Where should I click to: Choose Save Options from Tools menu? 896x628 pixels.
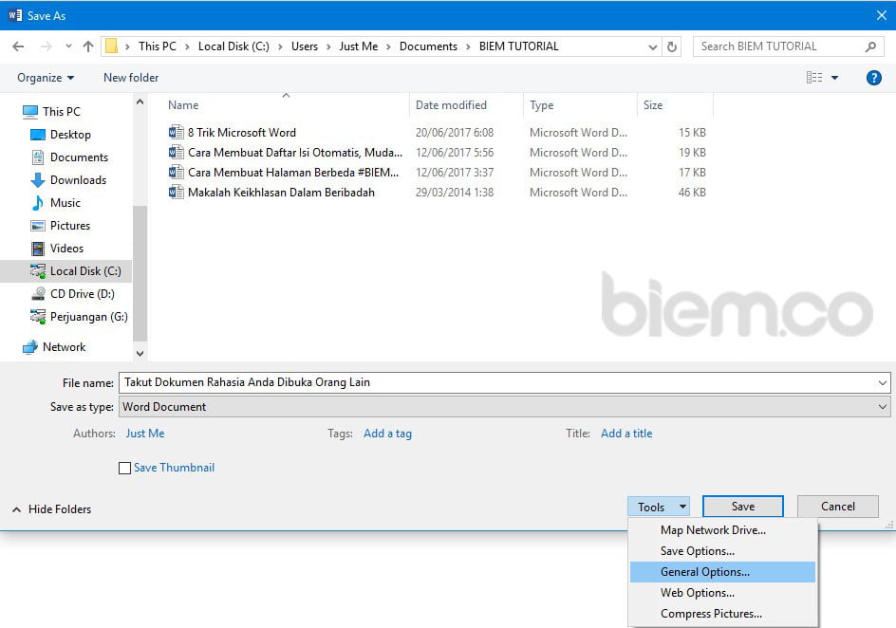point(723,551)
